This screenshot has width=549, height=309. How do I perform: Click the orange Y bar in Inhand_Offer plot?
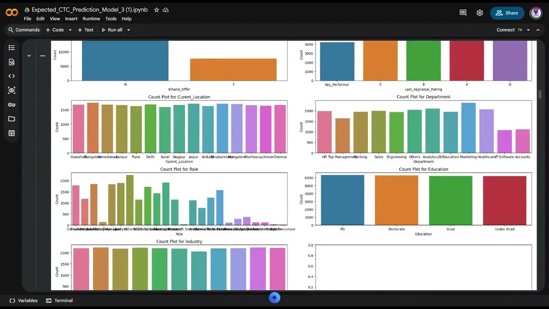tap(233, 70)
